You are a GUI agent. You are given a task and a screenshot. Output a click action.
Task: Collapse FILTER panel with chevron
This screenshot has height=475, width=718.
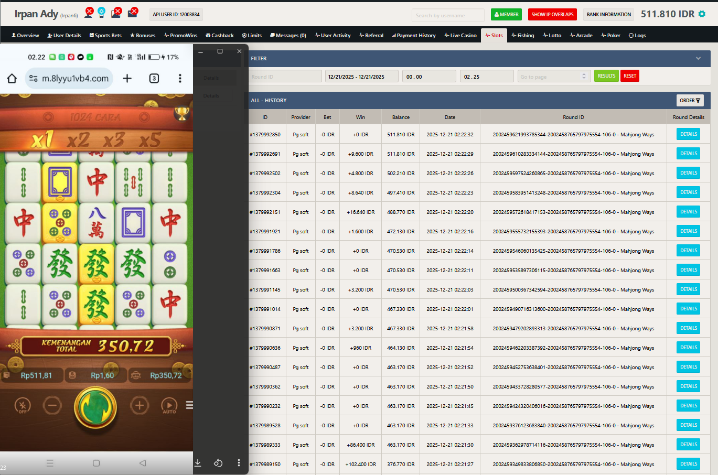(x=698, y=58)
